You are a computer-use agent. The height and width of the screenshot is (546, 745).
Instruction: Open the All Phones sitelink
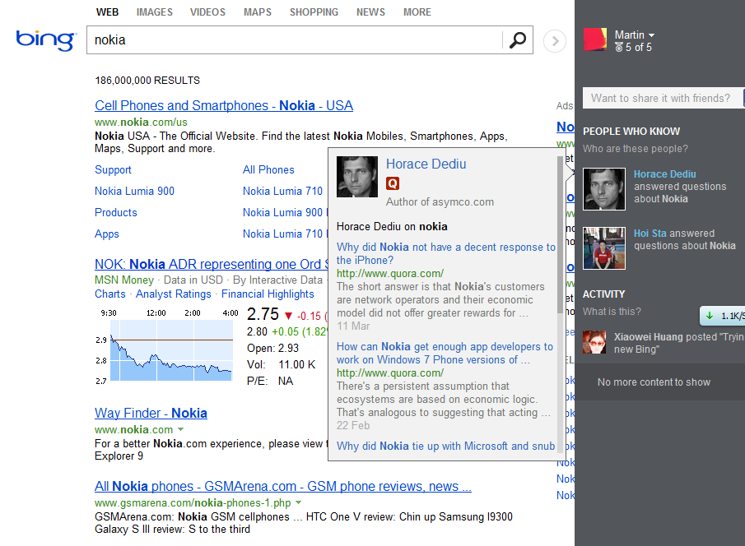pyautogui.click(x=268, y=170)
